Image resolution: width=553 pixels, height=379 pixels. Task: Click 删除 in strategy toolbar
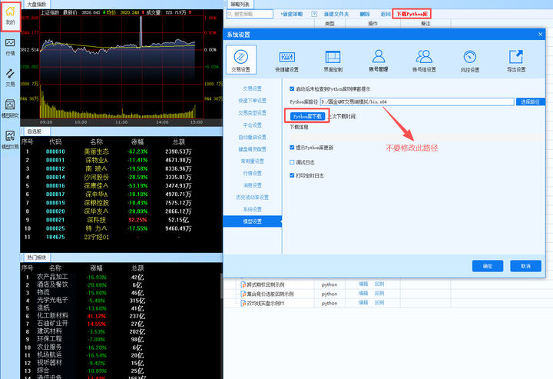coord(365,14)
